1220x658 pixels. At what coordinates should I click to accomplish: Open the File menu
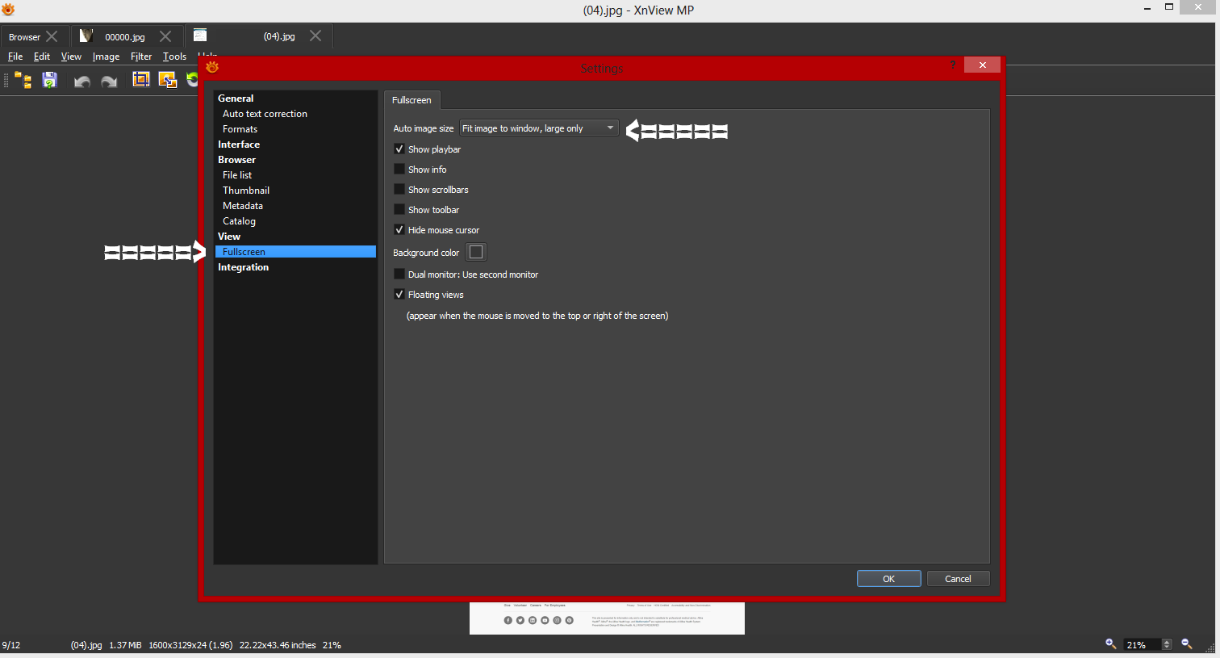(x=15, y=57)
